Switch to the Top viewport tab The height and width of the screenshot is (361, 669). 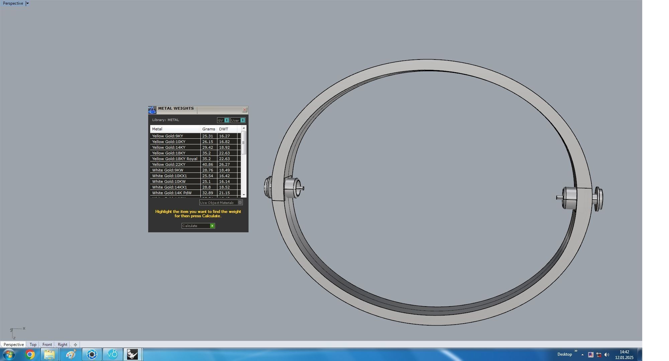click(x=33, y=345)
